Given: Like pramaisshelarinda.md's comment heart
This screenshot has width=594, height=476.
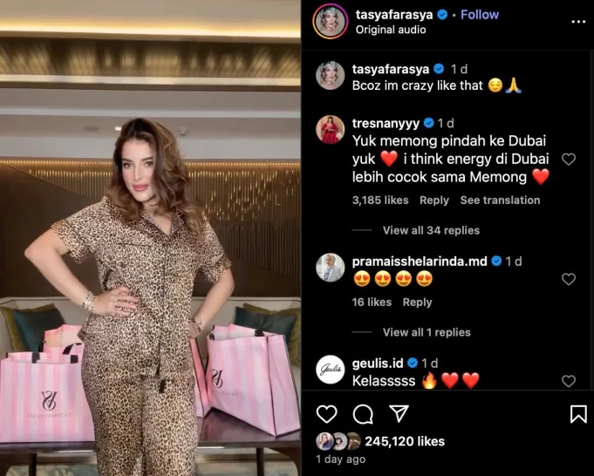Looking at the screenshot, I should (x=569, y=279).
